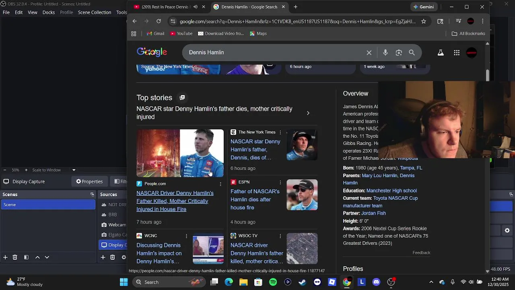Select the Scene item in OBS Scenes list
This screenshot has height=290, width=515.
(48, 205)
